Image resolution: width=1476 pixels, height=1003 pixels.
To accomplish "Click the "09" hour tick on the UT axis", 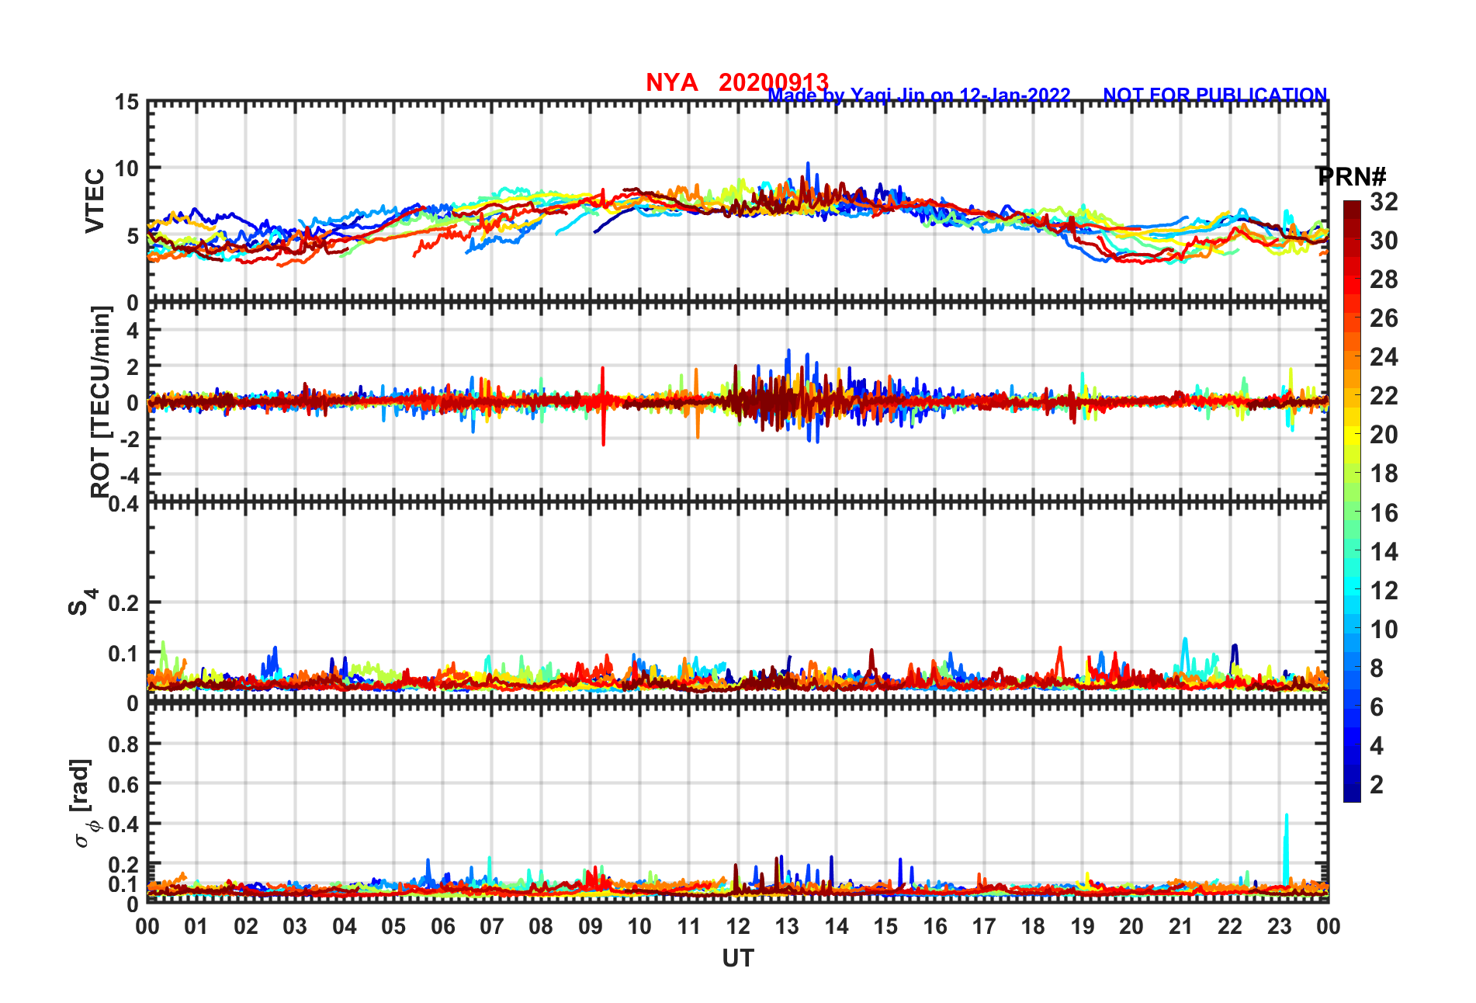I will coord(591,926).
